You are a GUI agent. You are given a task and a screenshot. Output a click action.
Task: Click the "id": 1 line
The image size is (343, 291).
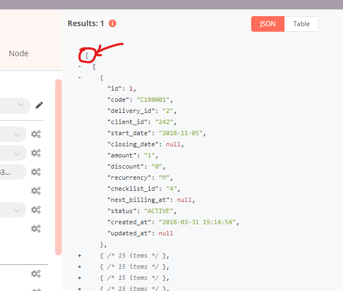121,88
